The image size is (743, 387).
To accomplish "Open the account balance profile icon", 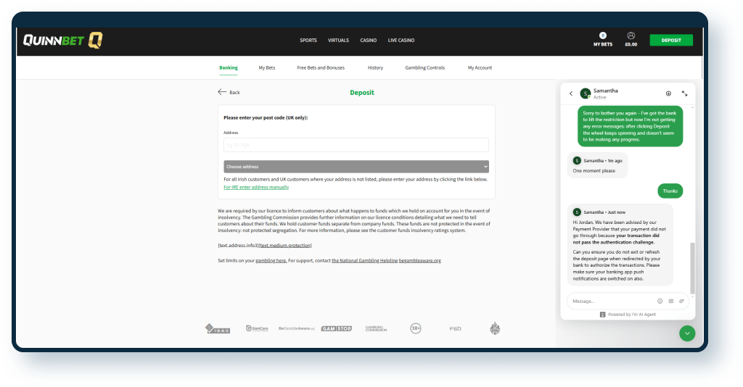I will click(631, 36).
